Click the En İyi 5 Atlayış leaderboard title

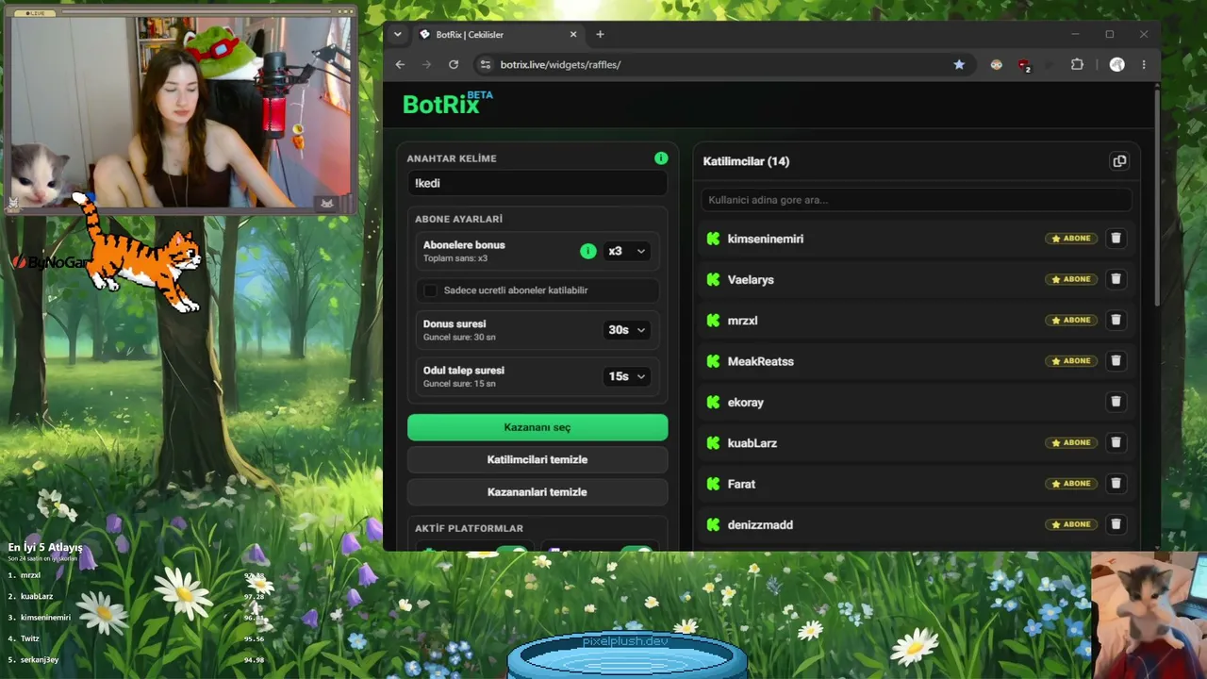click(45, 547)
